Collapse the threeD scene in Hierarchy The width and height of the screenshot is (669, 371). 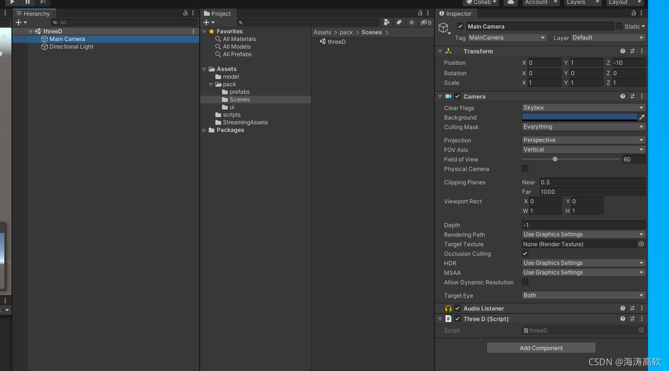[30, 31]
